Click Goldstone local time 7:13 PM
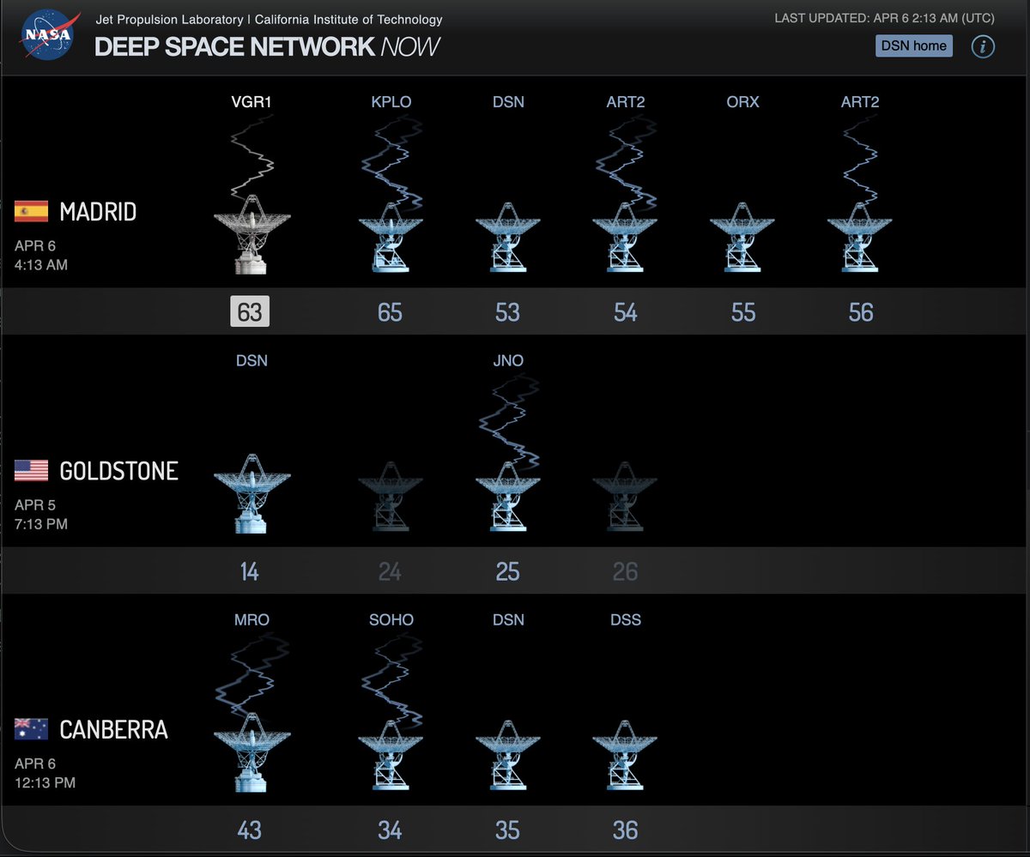The image size is (1030, 857). (x=41, y=524)
